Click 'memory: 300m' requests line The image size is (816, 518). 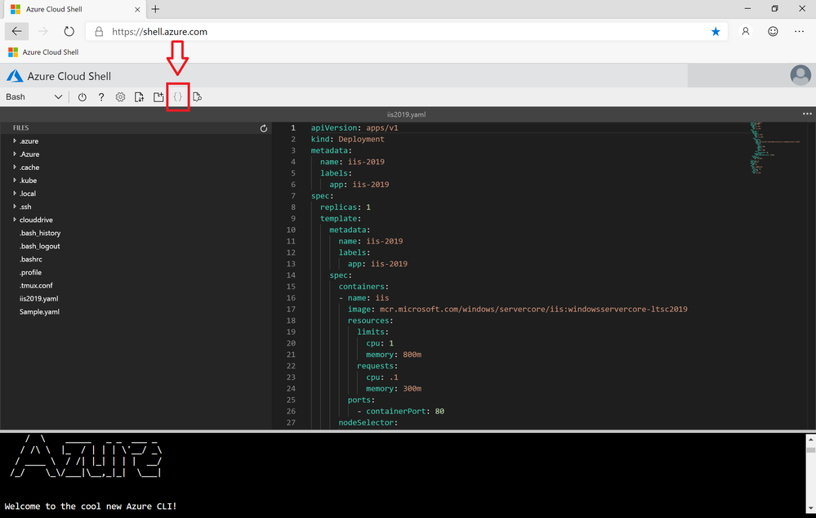[394, 388]
